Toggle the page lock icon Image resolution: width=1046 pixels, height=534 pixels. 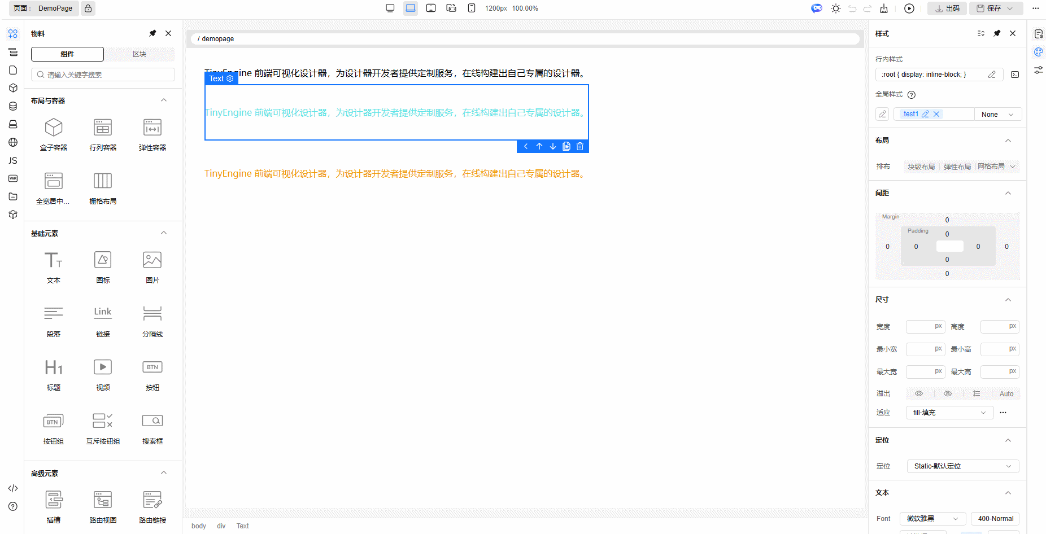[x=88, y=8]
